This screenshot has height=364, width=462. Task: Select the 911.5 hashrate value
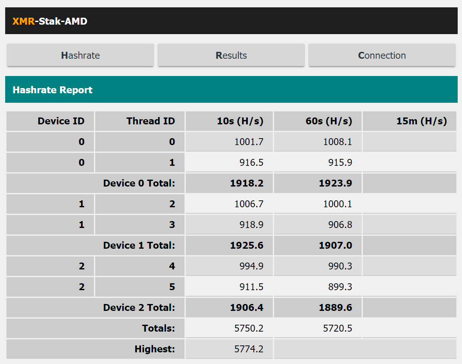[251, 287]
